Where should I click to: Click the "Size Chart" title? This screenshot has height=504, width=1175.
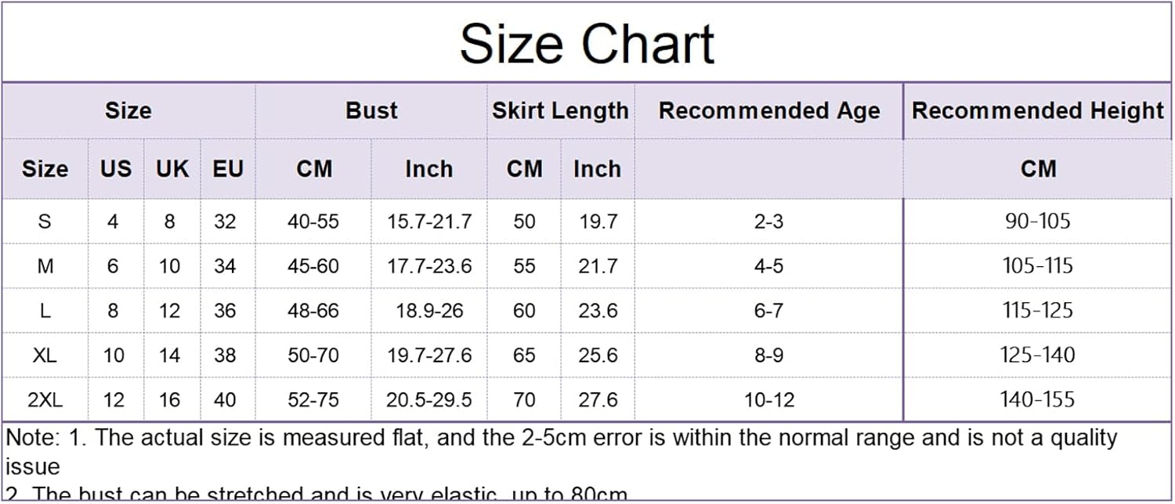click(587, 43)
